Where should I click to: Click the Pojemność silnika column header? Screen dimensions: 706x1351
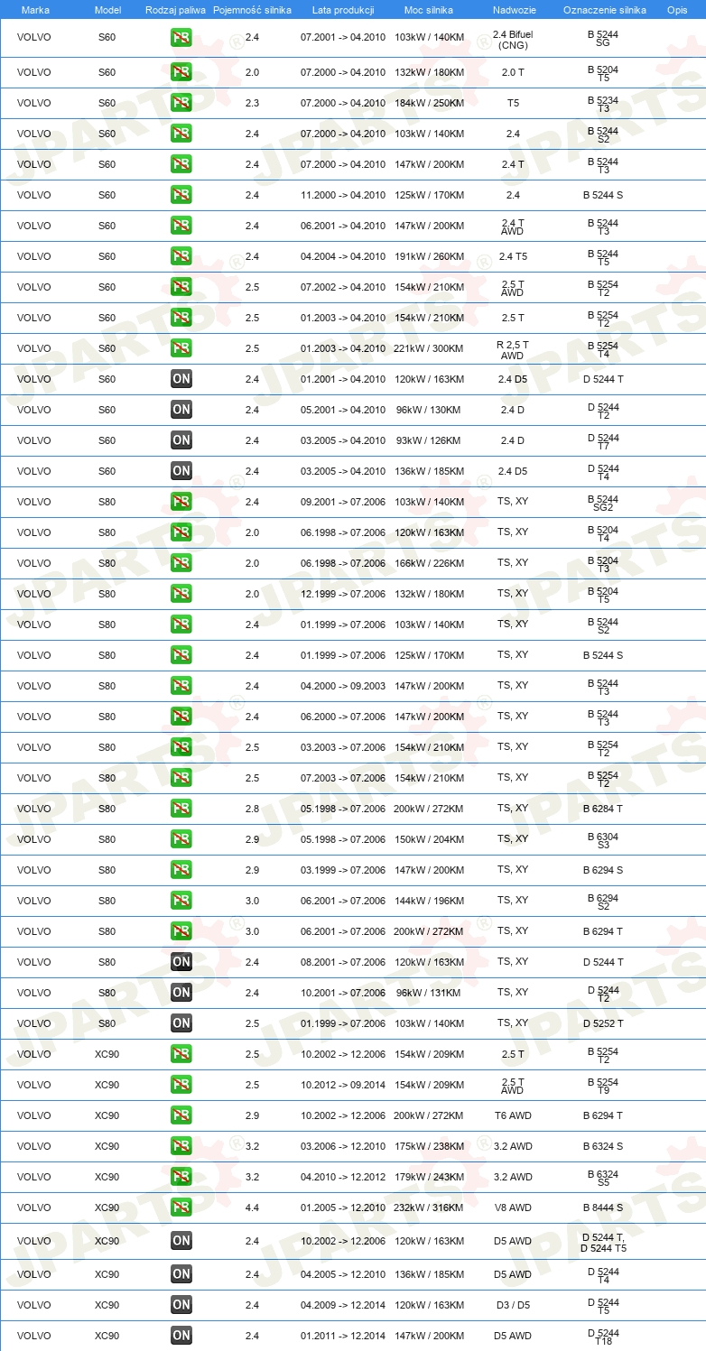click(252, 9)
